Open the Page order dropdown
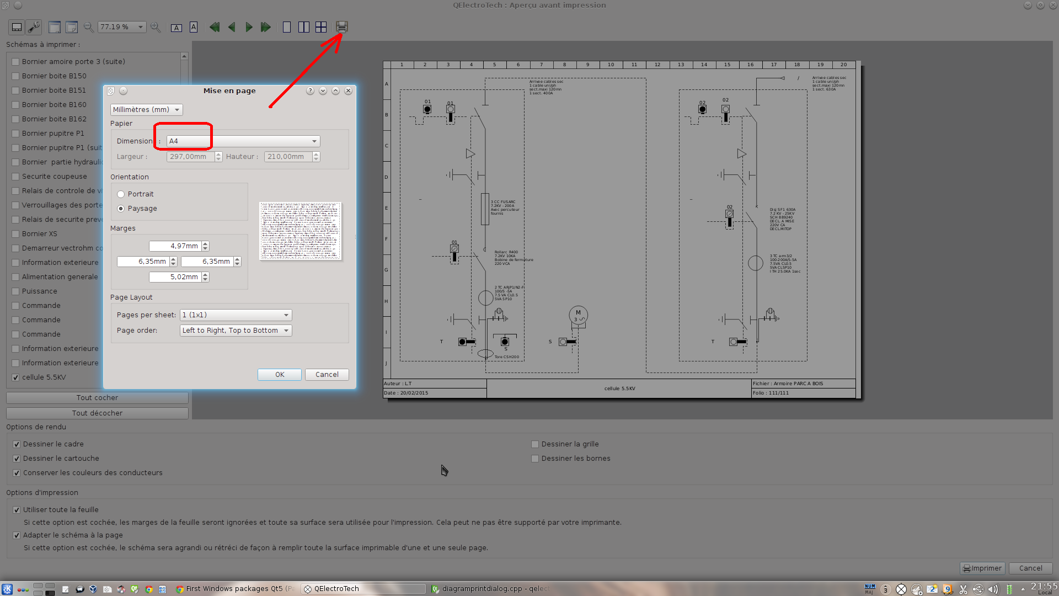The height and width of the screenshot is (596, 1059). [236, 331]
